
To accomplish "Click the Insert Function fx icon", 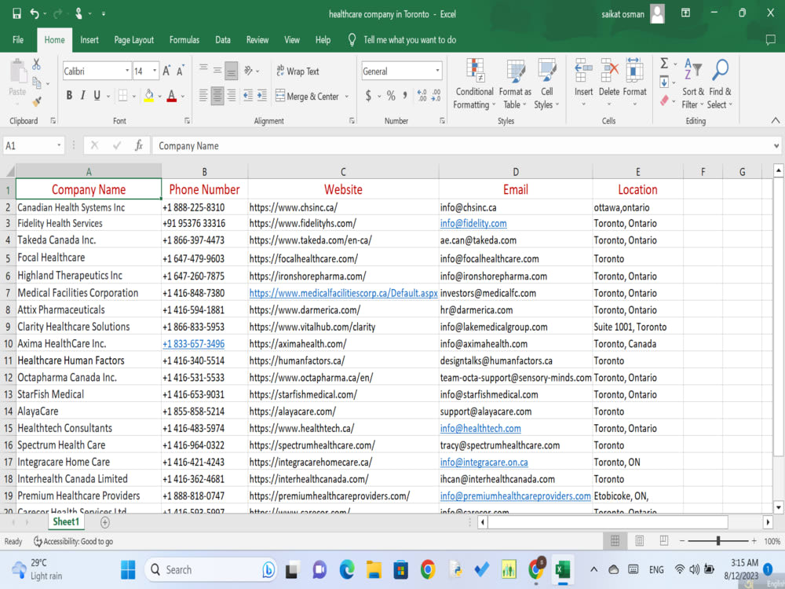I will pos(139,146).
